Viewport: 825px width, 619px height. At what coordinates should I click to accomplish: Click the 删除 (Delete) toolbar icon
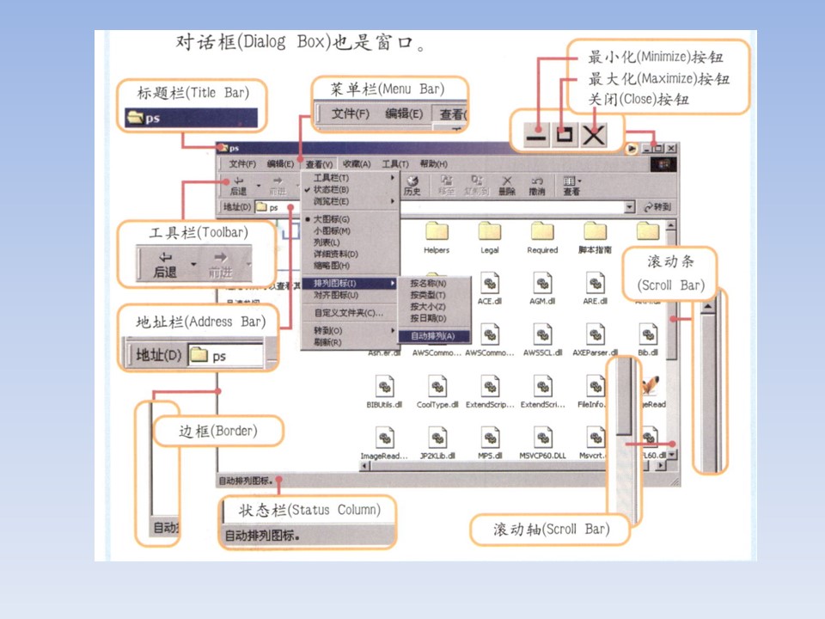click(507, 186)
